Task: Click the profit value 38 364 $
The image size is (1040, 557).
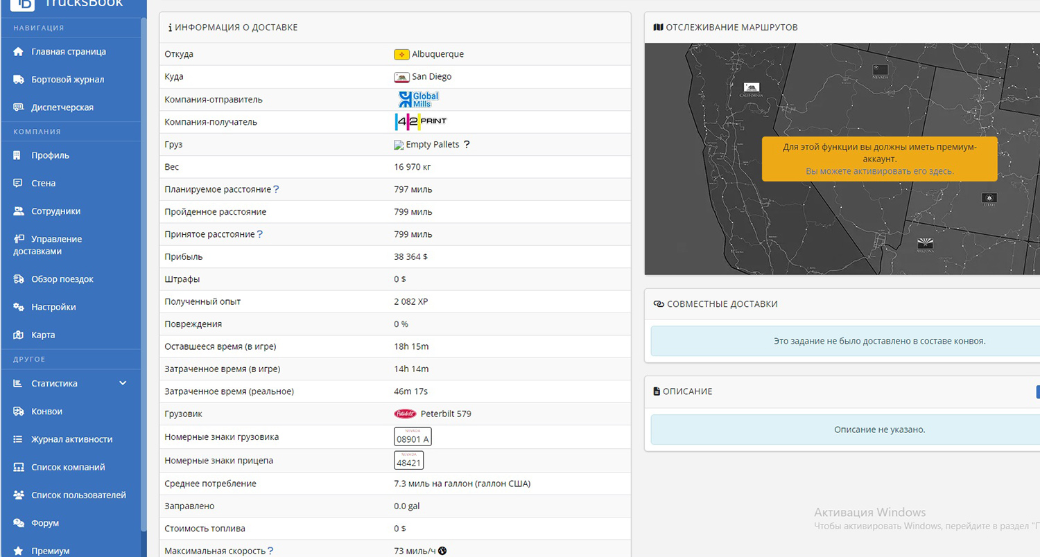Action: (x=411, y=257)
